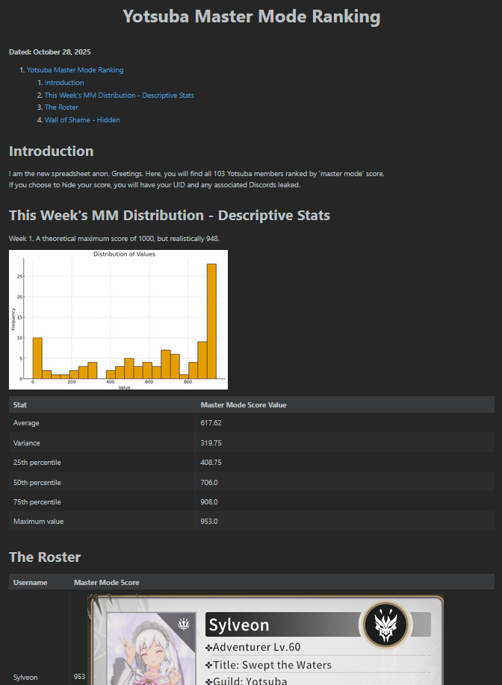This screenshot has height=685, width=502.
Task: Click The Roster section heading
Action: (45, 557)
